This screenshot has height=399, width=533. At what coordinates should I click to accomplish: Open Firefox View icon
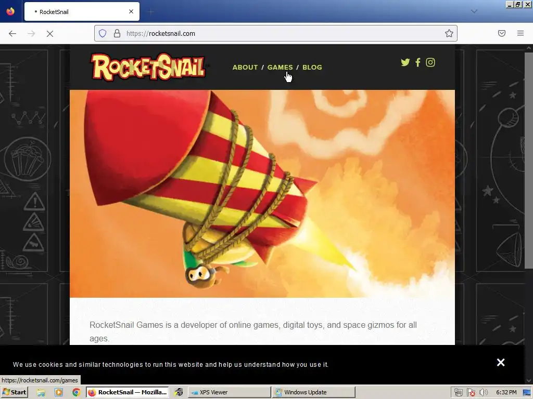click(x=10, y=11)
